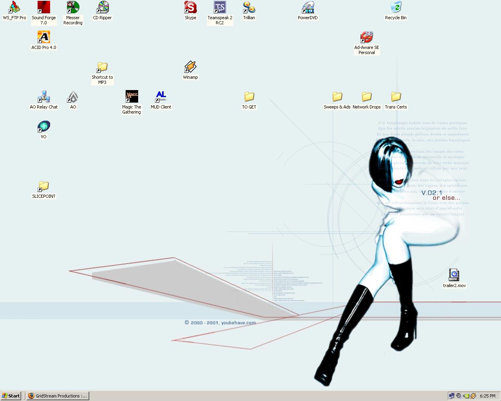Image resolution: width=501 pixels, height=401 pixels.
Task: Select the MUD Client shortcut
Action: [161, 97]
